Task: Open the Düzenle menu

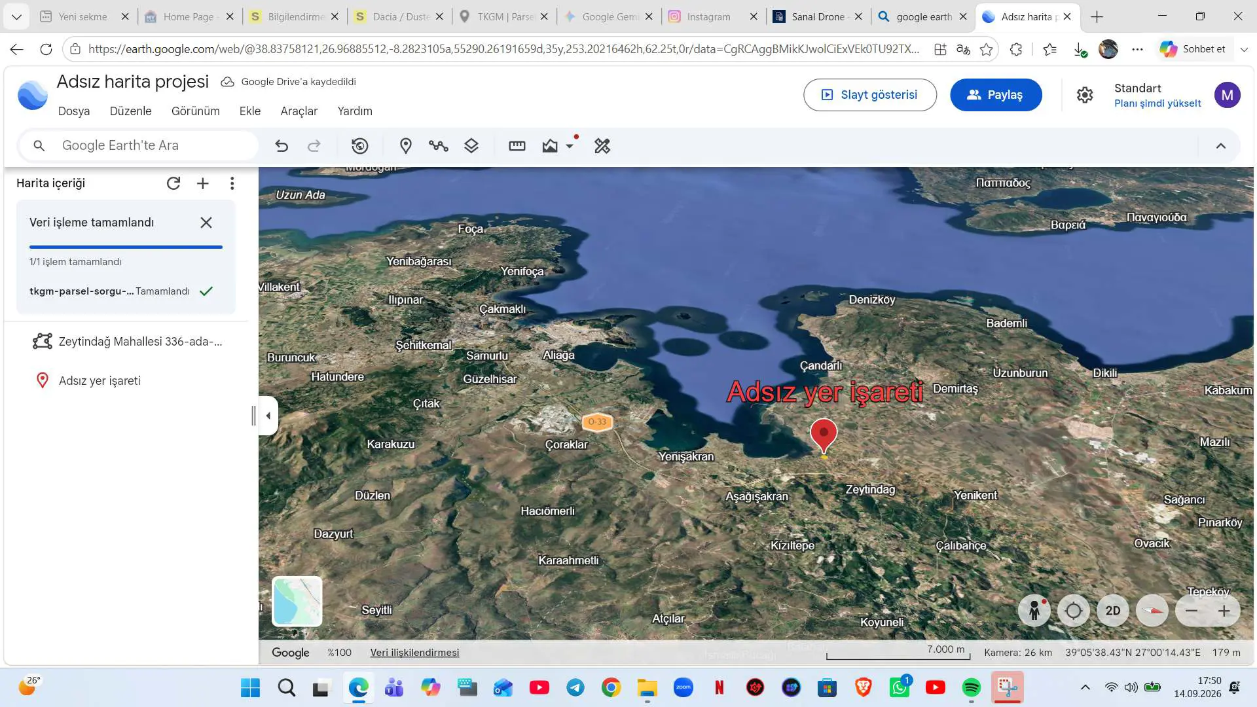Action: (x=131, y=111)
